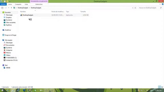Viewport: 164px width, 92px height.
Task: Click the search magnifier icon
Action: click(x=161, y=8)
